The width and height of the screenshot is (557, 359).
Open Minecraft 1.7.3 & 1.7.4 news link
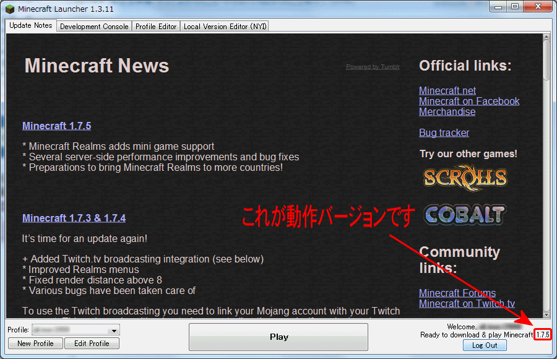(x=74, y=218)
